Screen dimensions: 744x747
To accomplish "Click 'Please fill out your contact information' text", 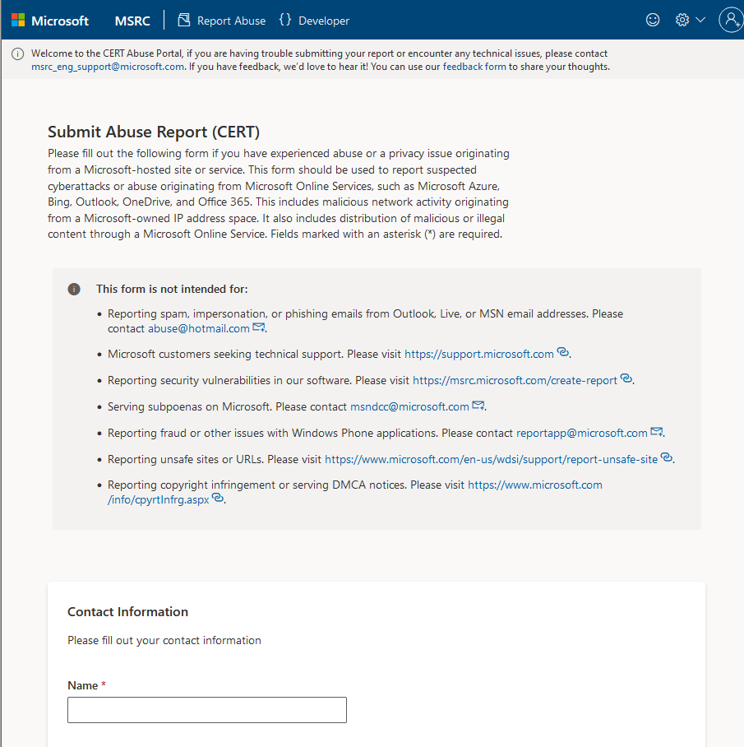I will point(164,641).
